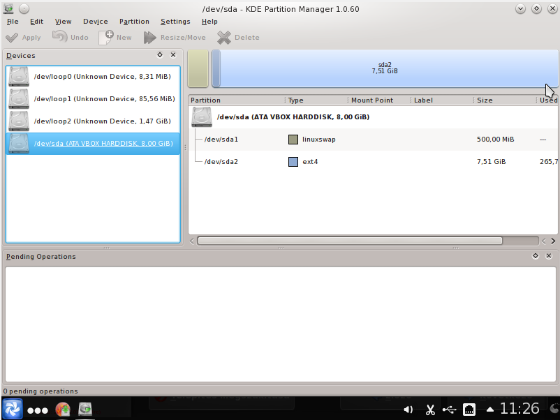560x420 pixels.
Task: Maximize the KDE Partition Manager window
Action: click(x=536, y=8)
